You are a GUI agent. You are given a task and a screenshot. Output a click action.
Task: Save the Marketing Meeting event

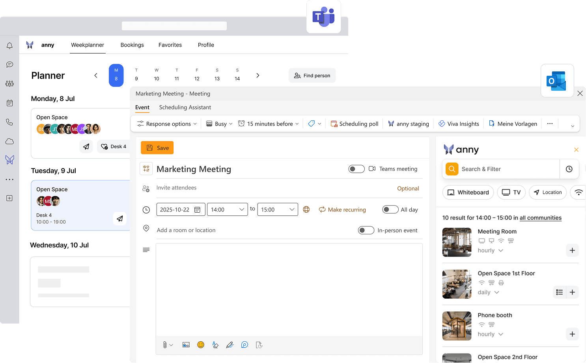(x=157, y=148)
